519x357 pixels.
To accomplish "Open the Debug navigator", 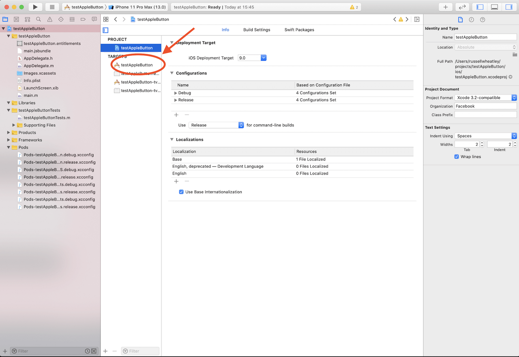I will 72,19.
